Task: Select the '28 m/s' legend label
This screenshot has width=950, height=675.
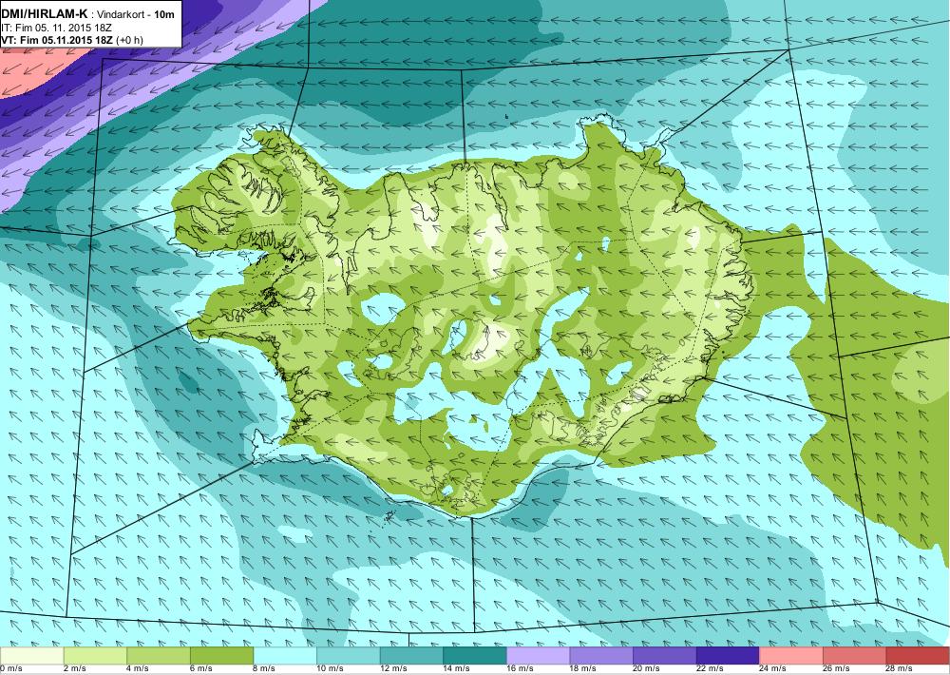Action: [x=900, y=669]
